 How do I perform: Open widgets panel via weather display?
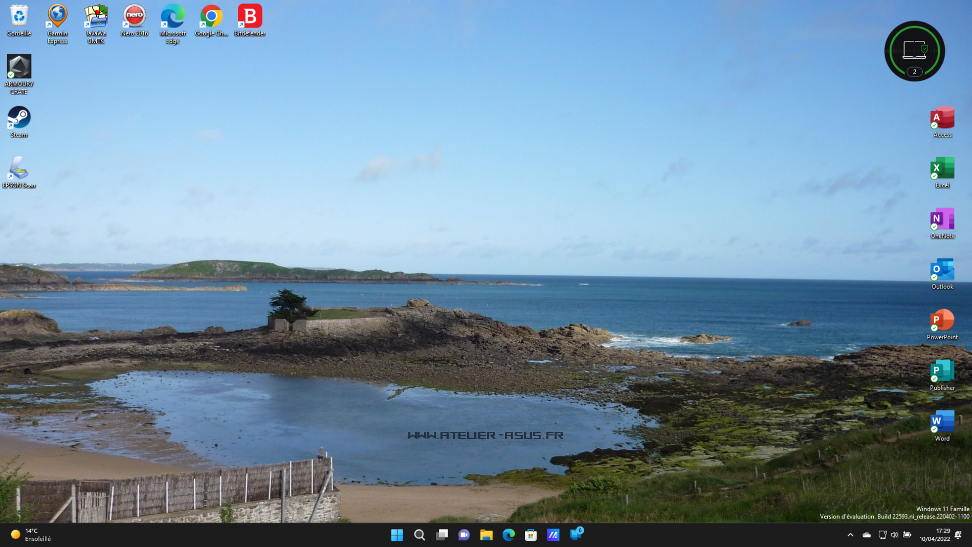pos(31,535)
